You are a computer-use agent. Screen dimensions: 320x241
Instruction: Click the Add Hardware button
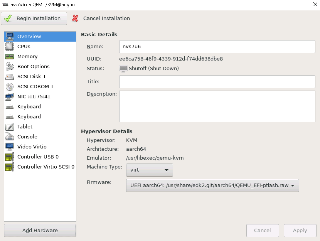[40, 231]
